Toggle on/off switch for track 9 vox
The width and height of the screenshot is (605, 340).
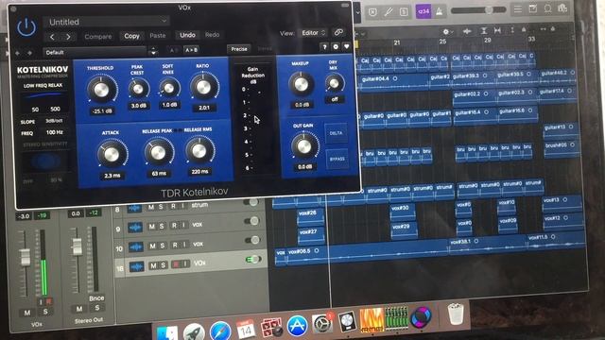pyautogui.click(x=251, y=221)
